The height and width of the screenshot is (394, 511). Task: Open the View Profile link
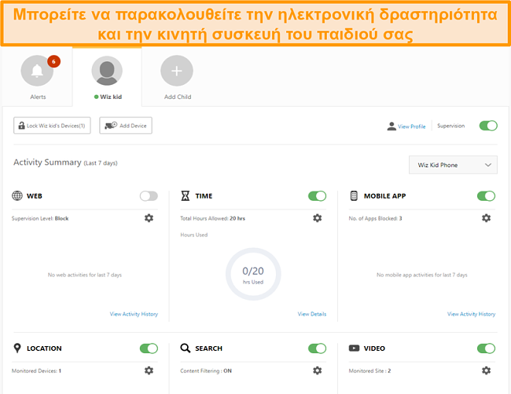[406, 126]
